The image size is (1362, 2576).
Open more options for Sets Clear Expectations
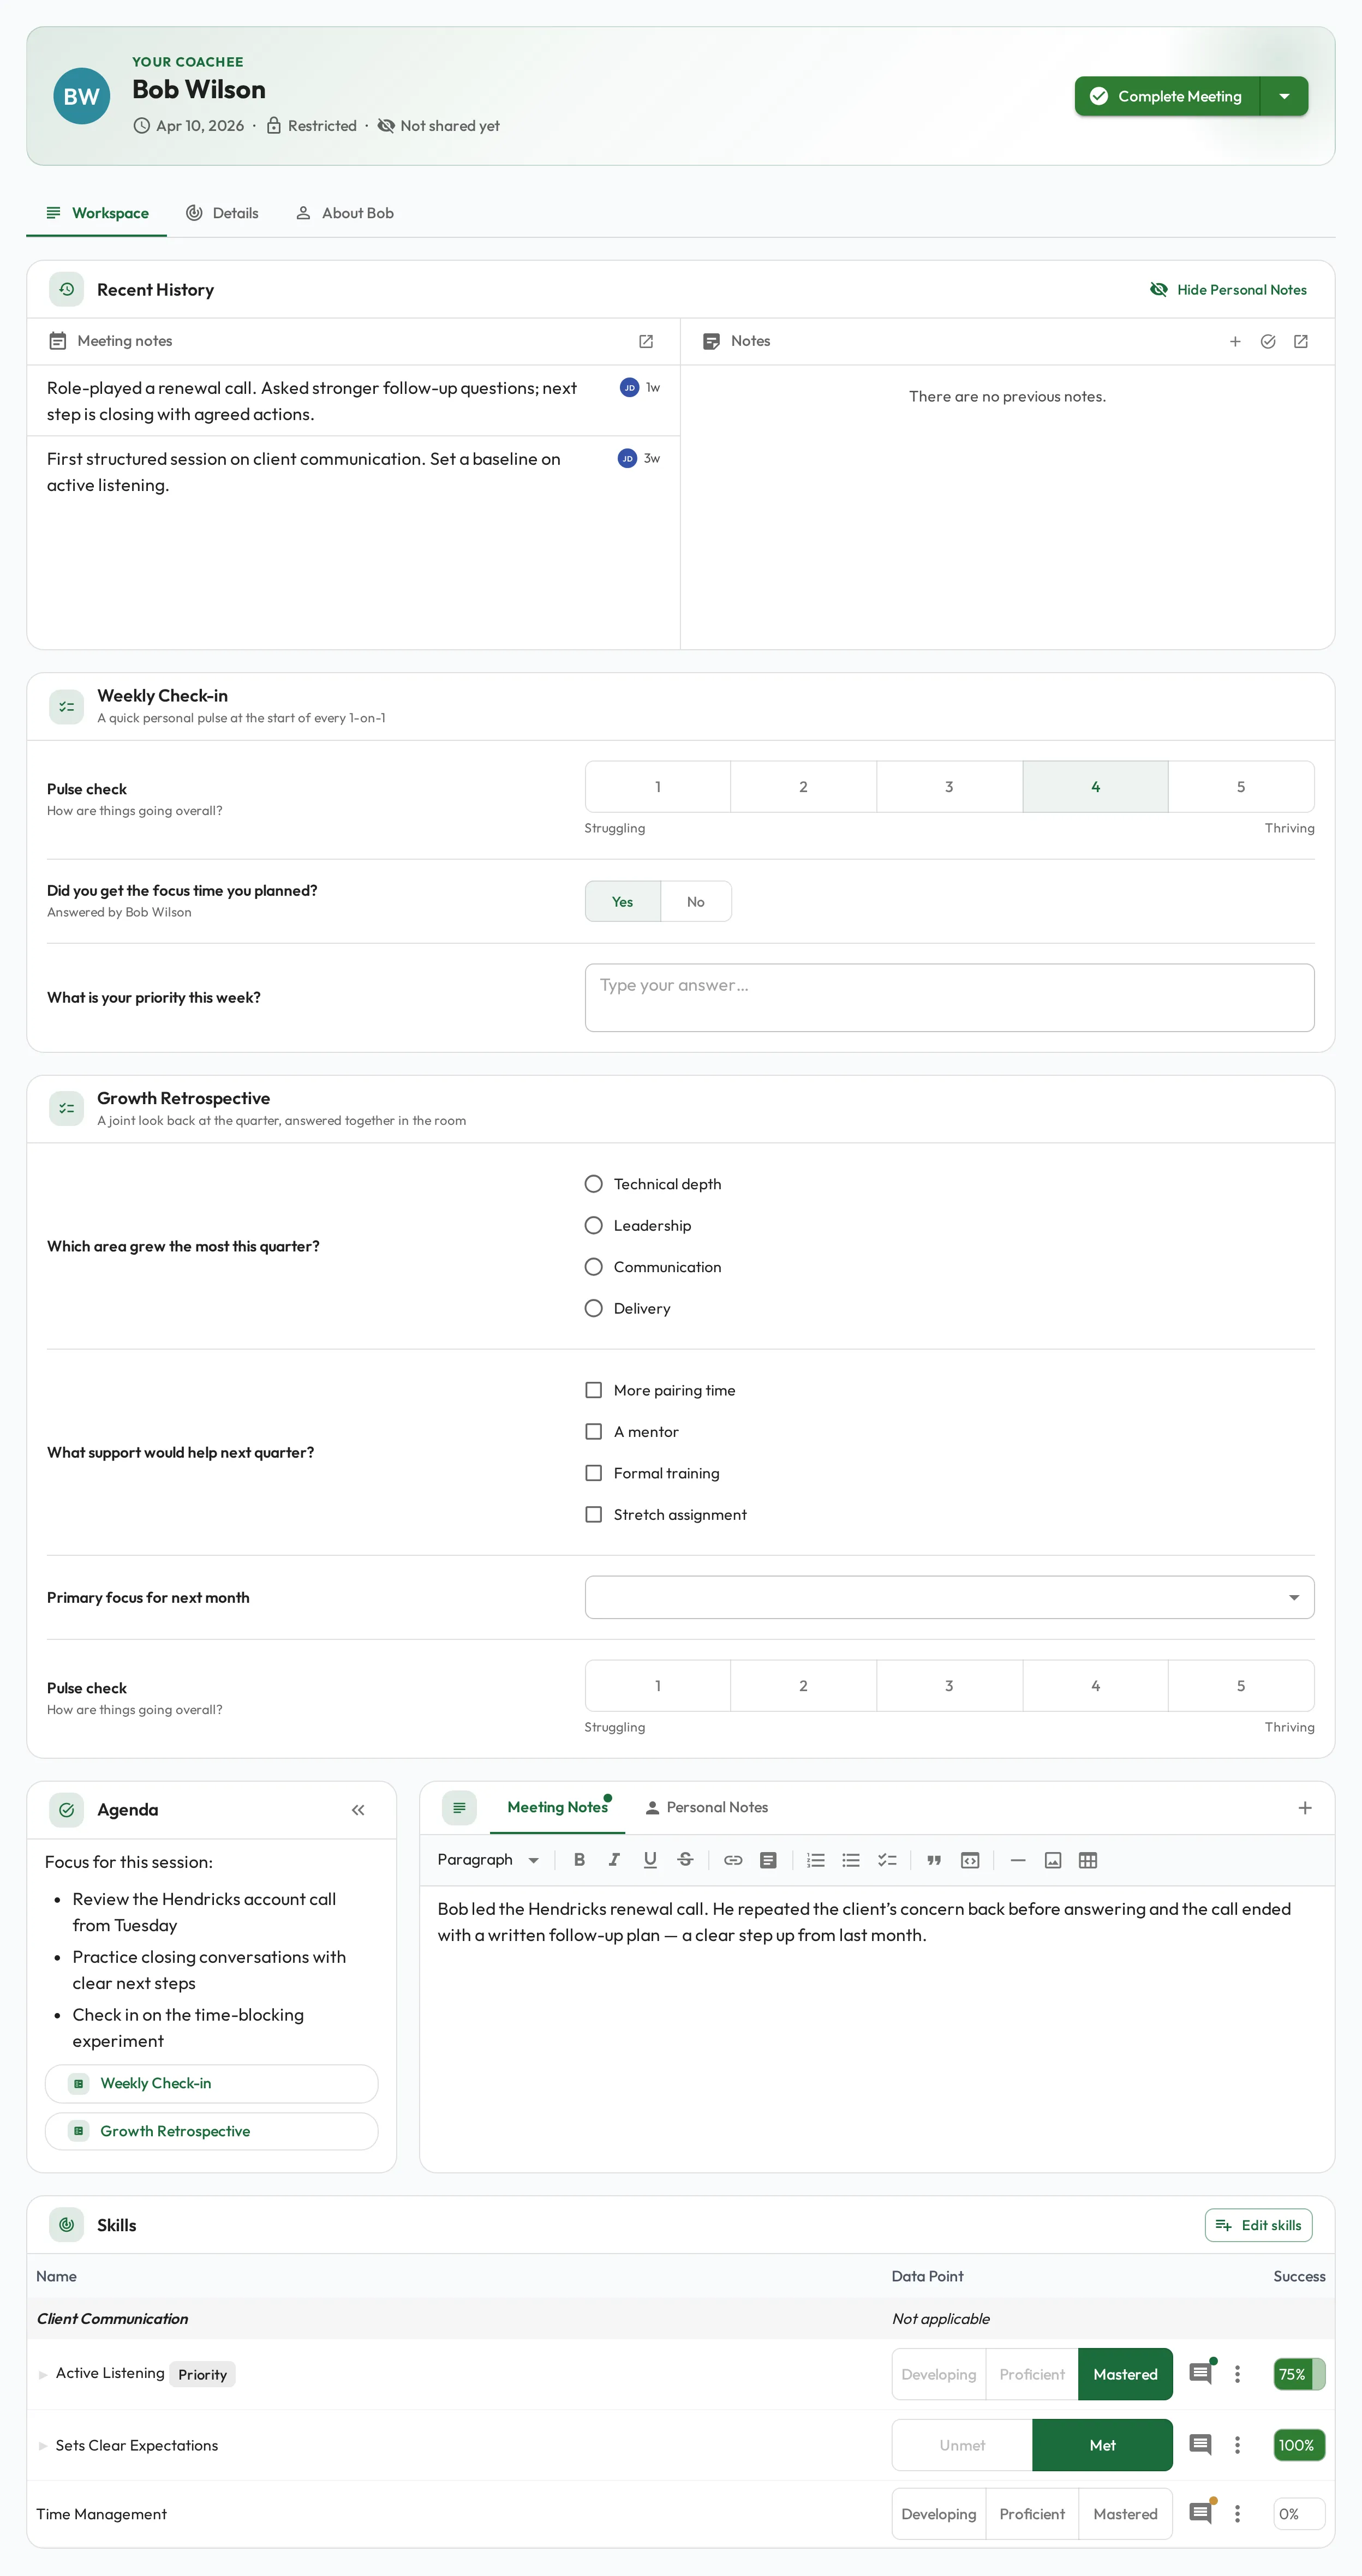pos(1237,2444)
